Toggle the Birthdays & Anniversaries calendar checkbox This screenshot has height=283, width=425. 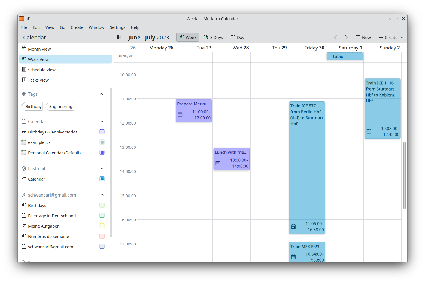click(x=102, y=132)
